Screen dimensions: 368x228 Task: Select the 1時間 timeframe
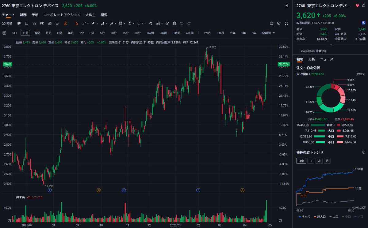150,33
